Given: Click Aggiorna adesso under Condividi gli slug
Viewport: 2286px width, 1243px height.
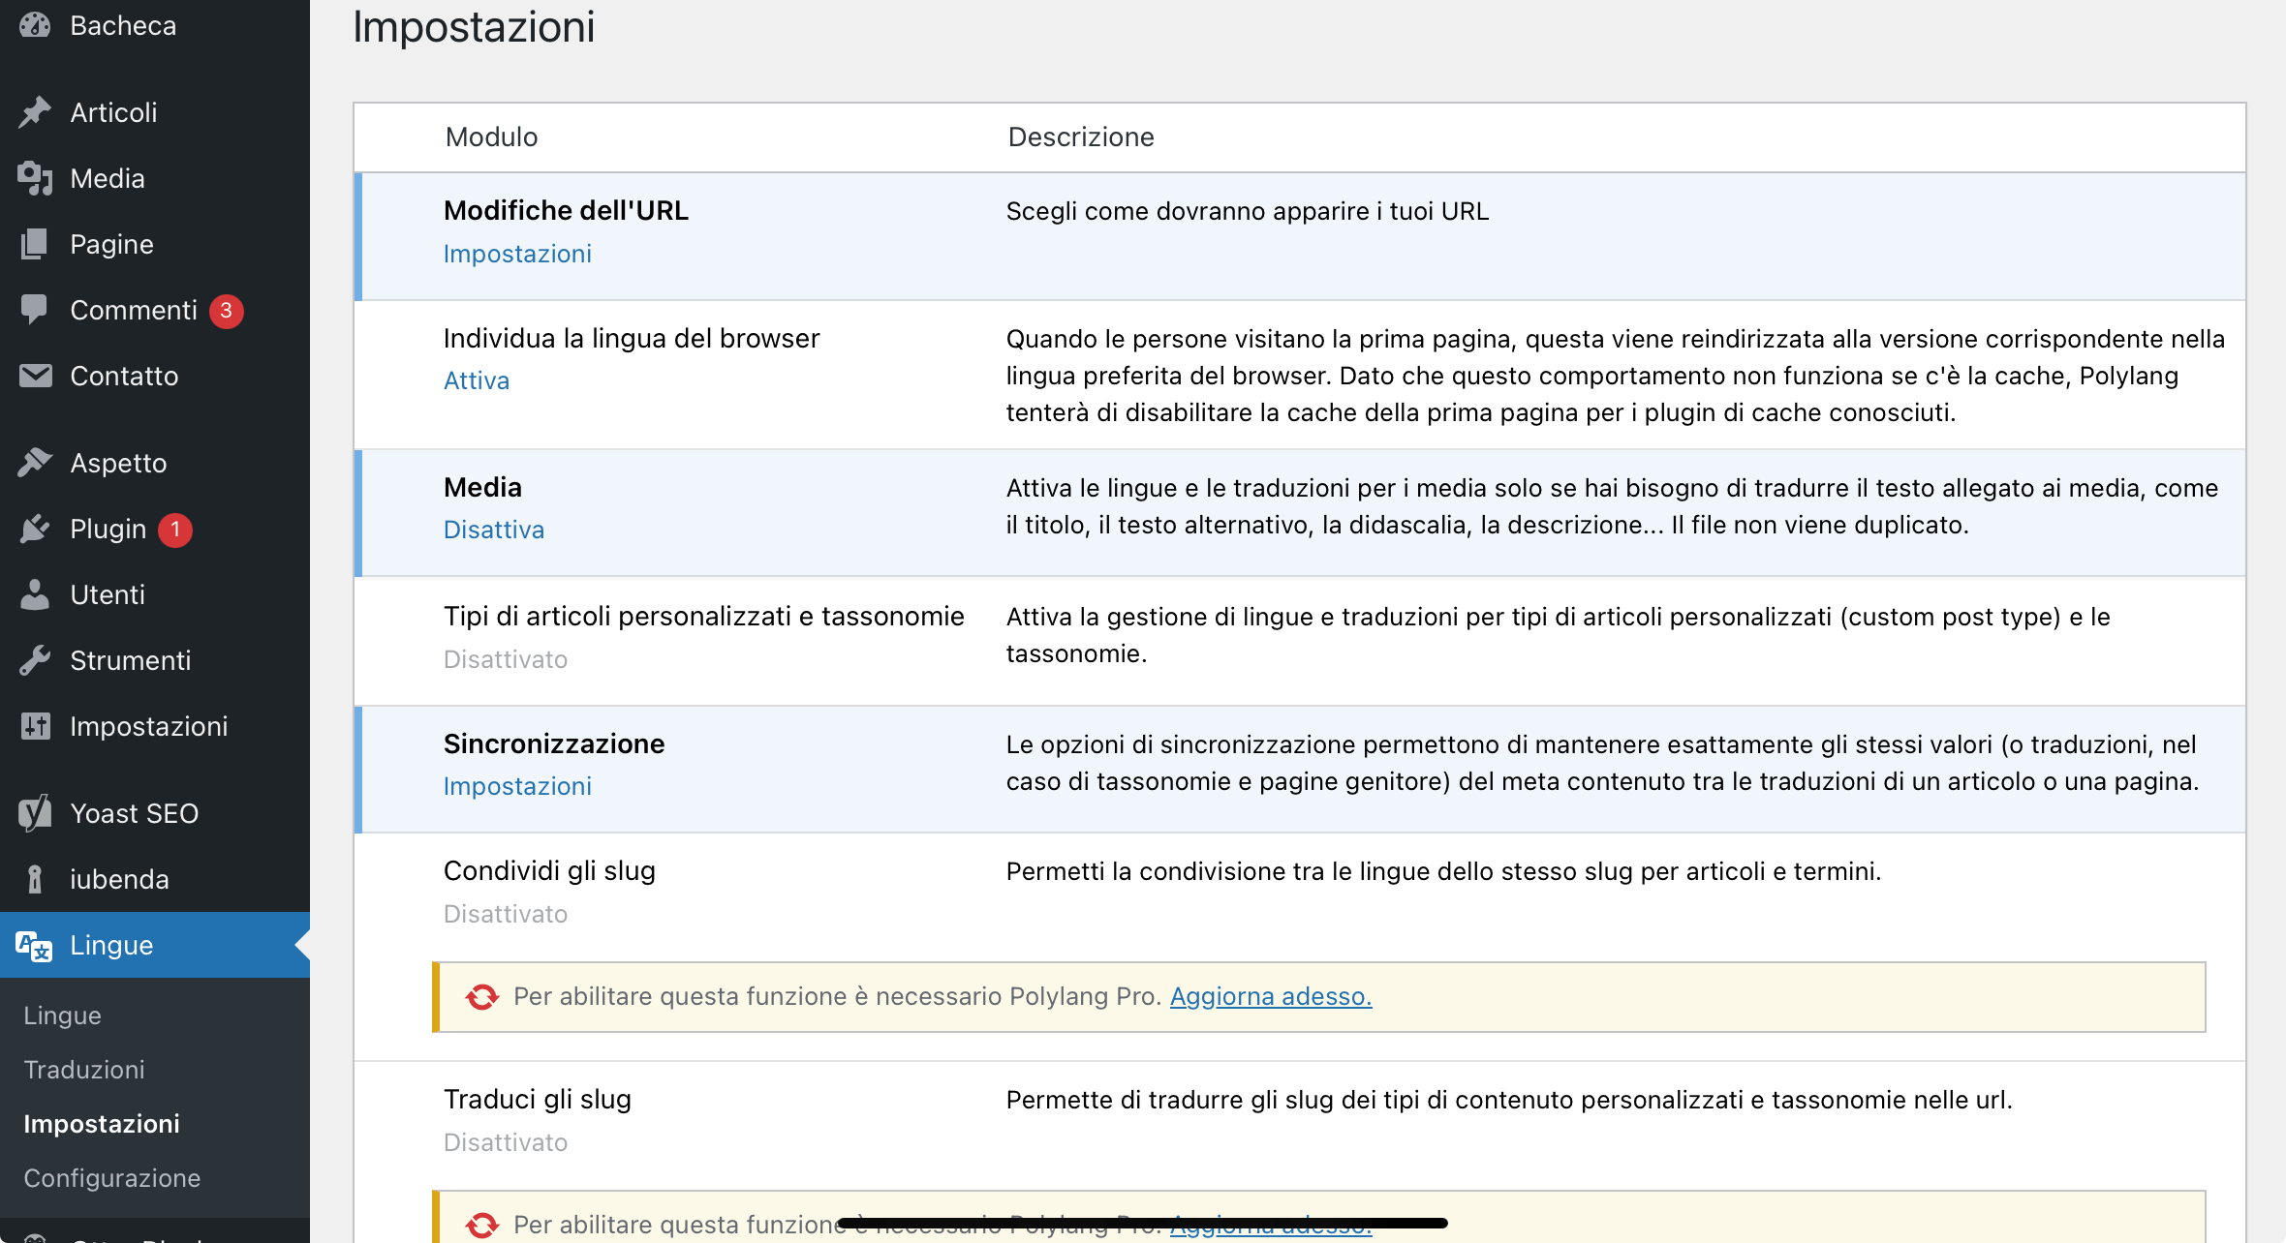Looking at the screenshot, I should point(1271,996).
